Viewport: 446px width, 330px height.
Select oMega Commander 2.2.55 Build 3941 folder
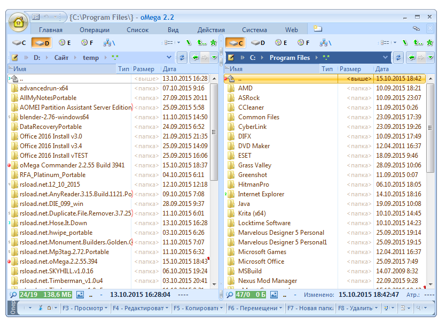72,165
